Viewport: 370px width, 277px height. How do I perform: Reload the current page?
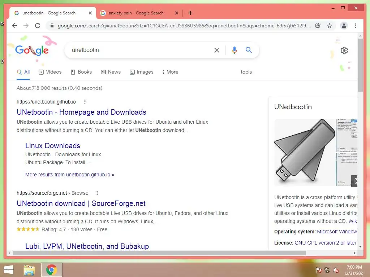[x=38, y=26]
